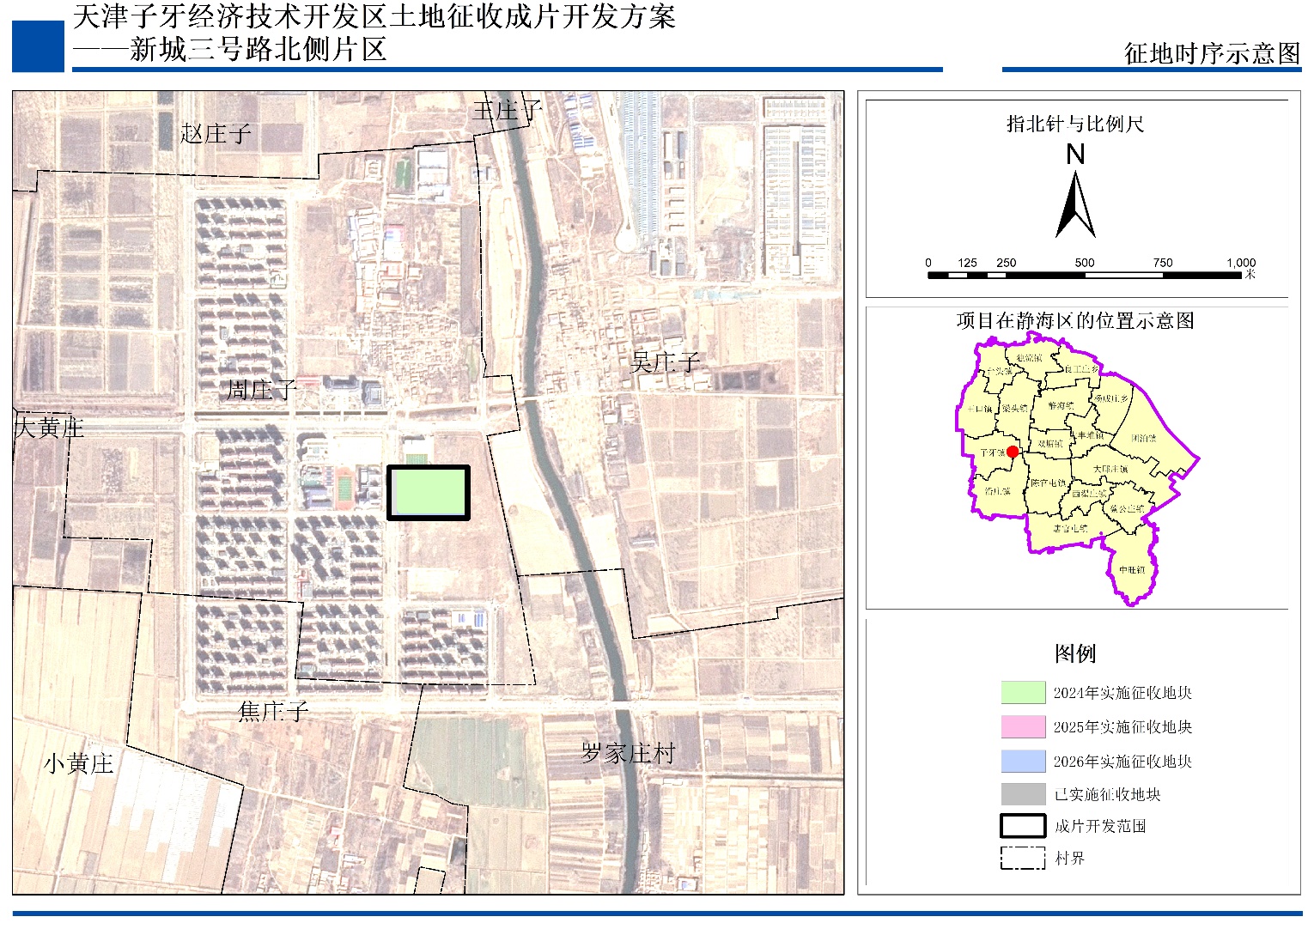The image size is (1314, 929).
Task: Click the 征地时序示意图 heading text
Action: click(x=1212, y=53)
